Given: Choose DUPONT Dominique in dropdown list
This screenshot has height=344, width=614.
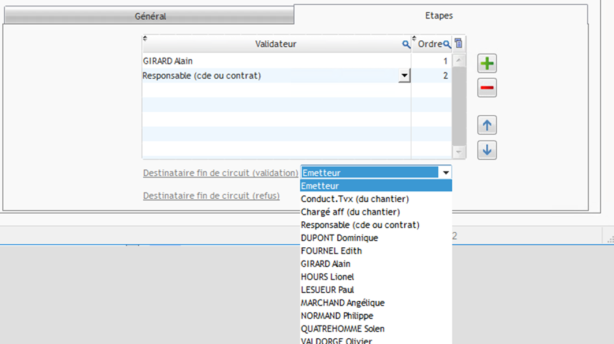Looking at the screenshot, I should coord(340,238).
